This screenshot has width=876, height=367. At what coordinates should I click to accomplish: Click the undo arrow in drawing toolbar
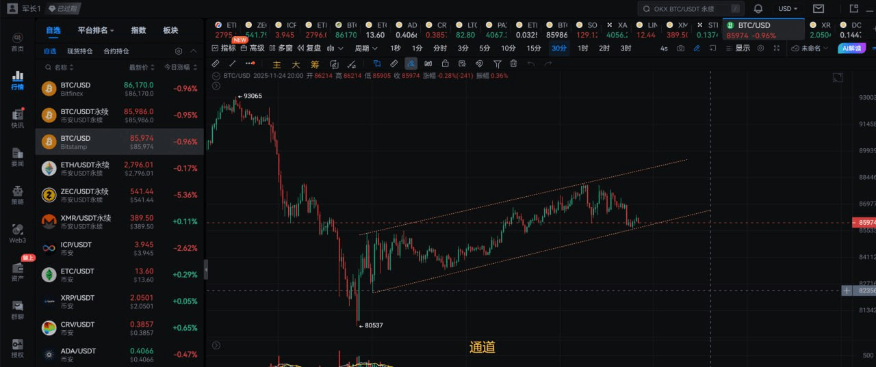click(530, 64)
